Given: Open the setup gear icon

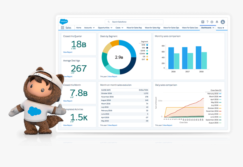Looking at the screenshot, I should click(212, 22).
